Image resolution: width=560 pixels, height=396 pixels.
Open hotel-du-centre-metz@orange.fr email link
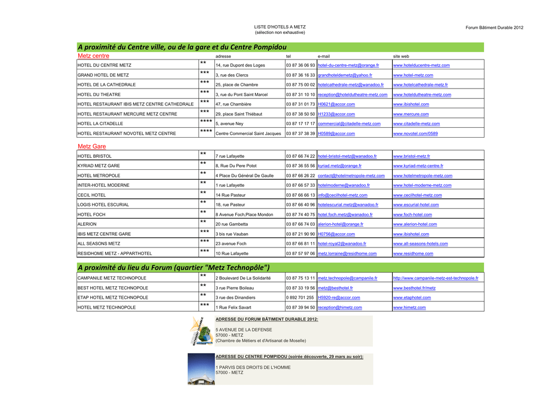[348, 66]
